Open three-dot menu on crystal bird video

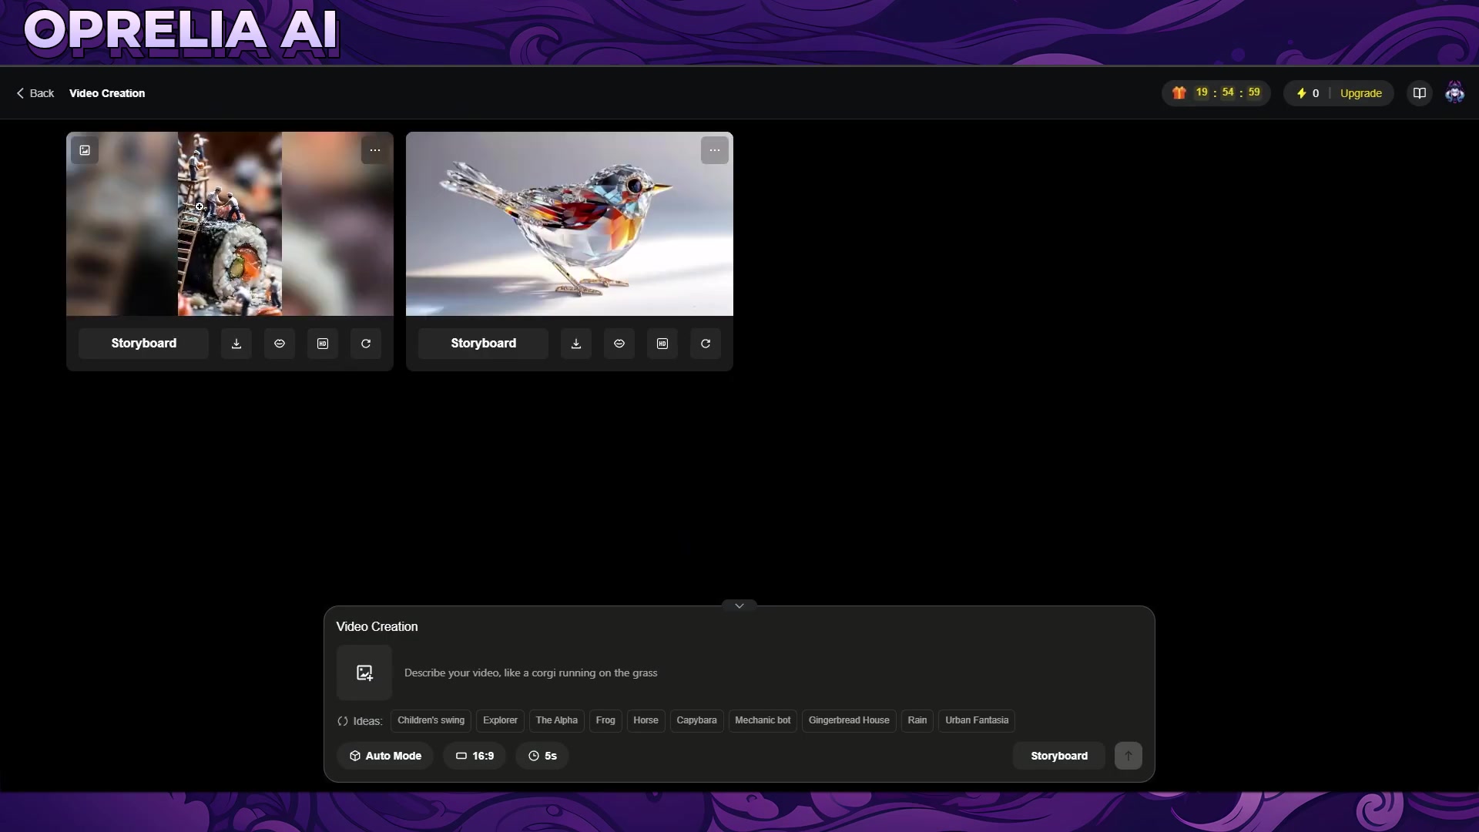[714, 150]
